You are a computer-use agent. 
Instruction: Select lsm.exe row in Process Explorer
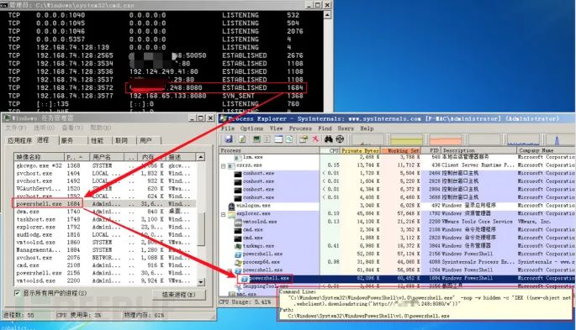(398, 157)
